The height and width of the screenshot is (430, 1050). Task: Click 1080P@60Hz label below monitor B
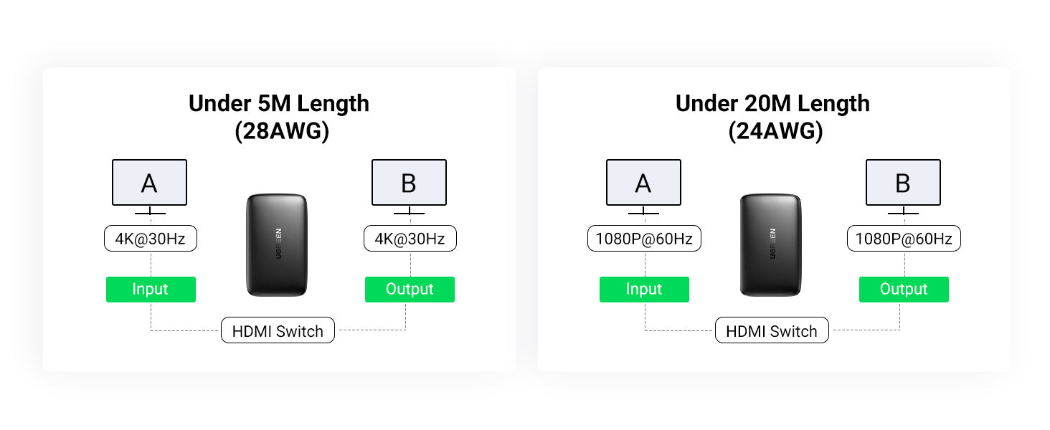tap(904, 239)
